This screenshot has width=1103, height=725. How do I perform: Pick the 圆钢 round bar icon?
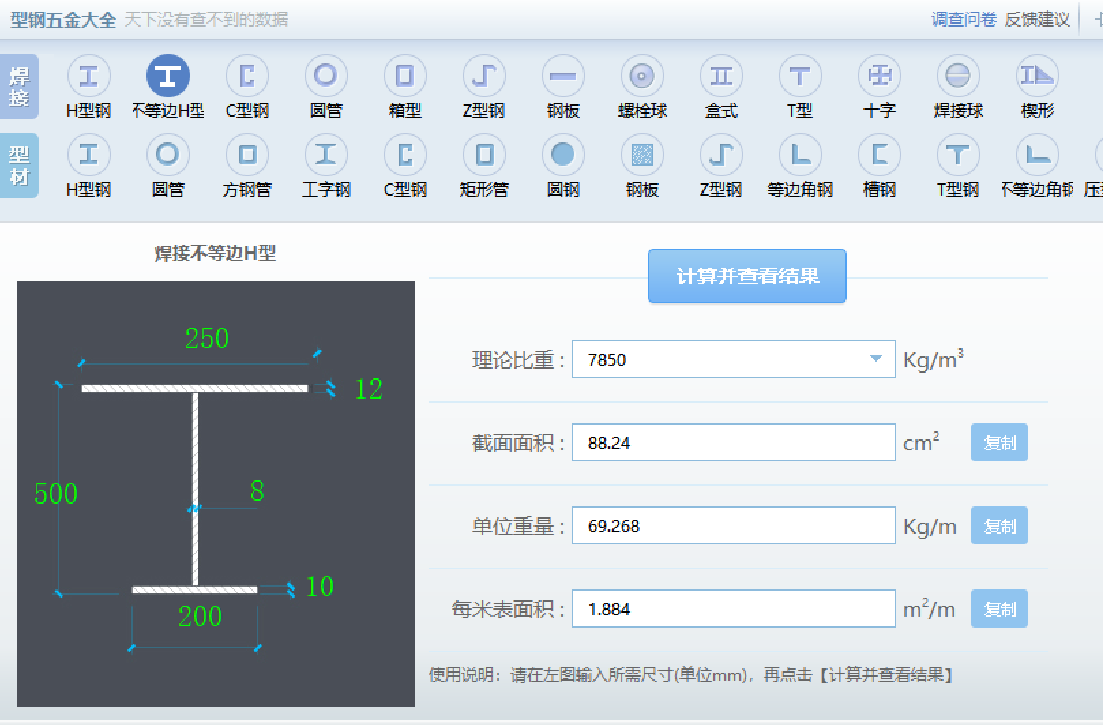tap(563, 155)
